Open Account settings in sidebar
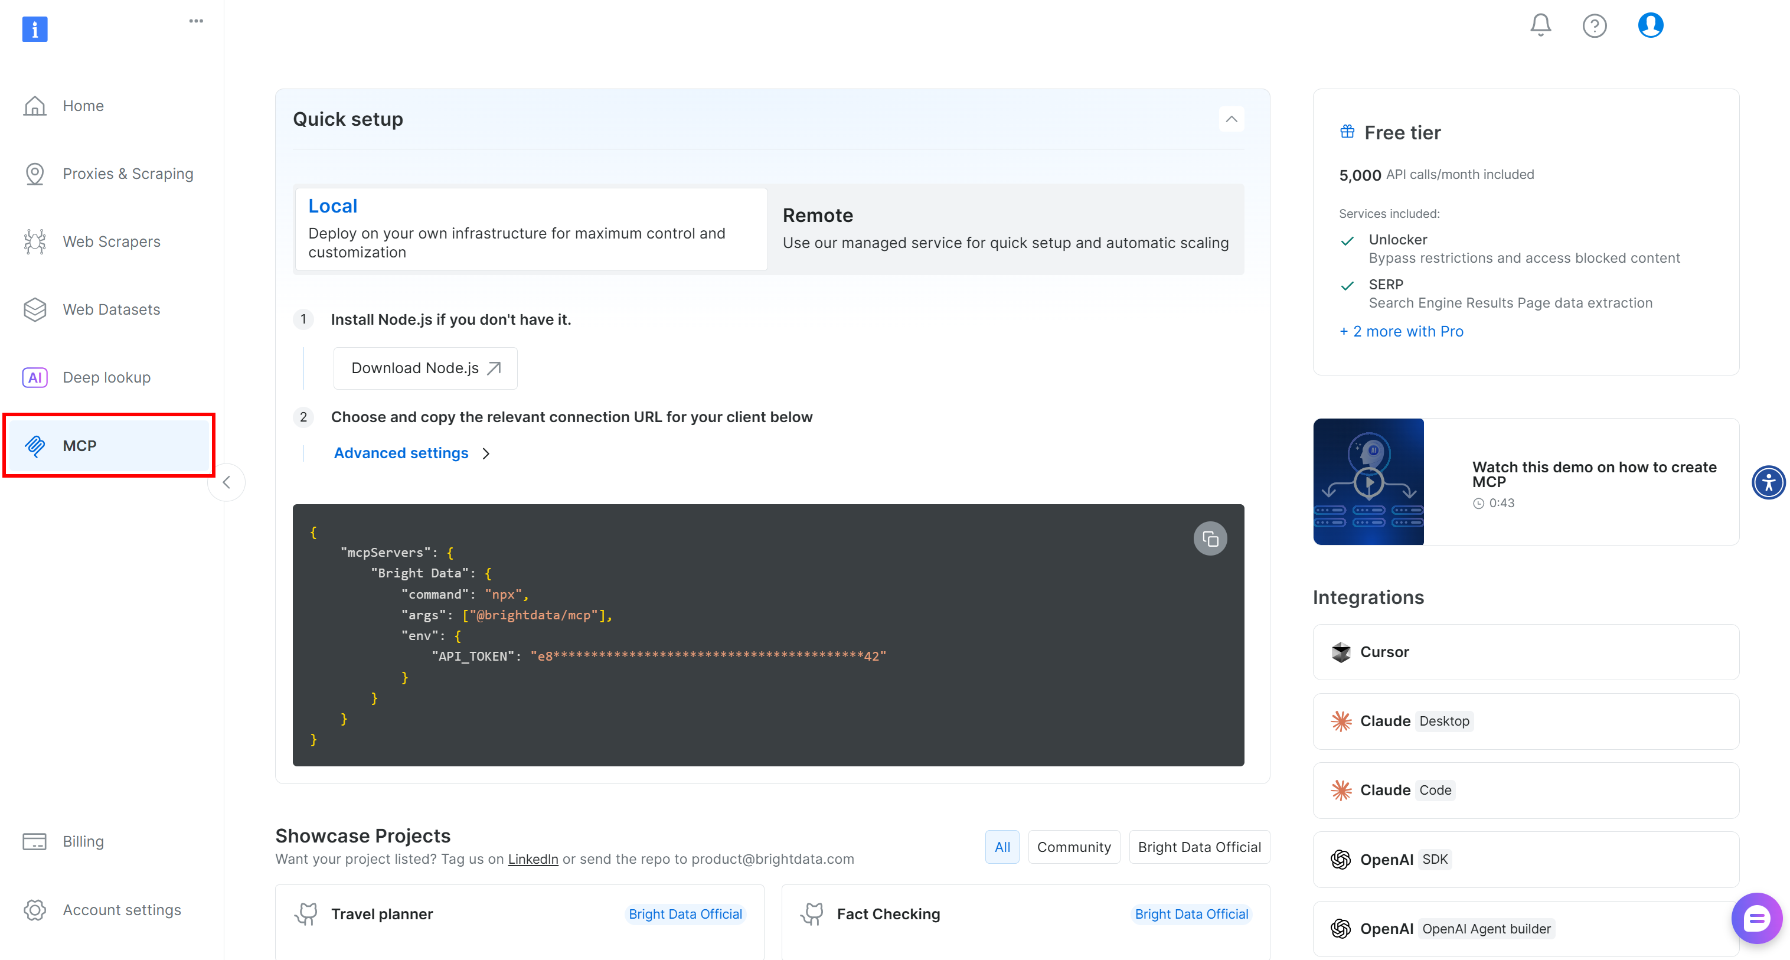Image resolution: width=1790 pixels, height=960 pixels. [x=121, y=909]
